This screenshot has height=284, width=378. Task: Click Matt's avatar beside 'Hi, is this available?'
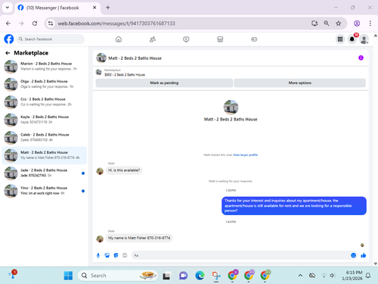[x=100, y=171]
